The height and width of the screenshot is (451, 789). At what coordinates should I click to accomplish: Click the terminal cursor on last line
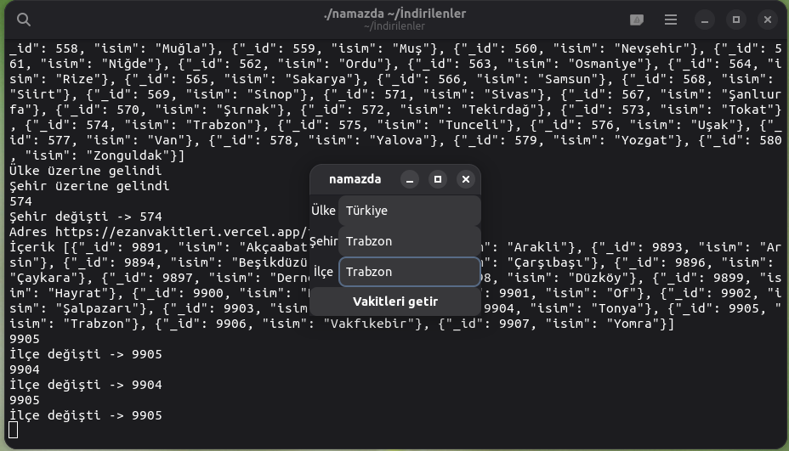coord(13,431)
